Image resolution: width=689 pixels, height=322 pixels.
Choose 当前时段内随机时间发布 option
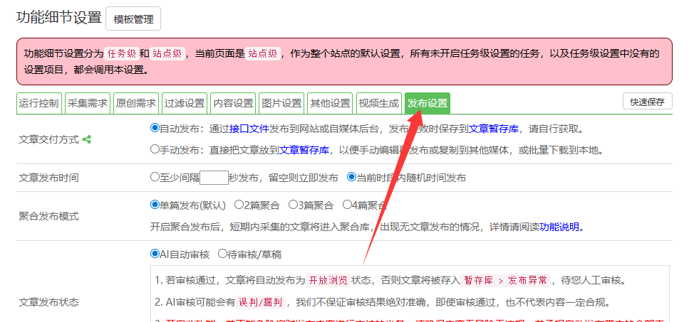coord(351,177)
